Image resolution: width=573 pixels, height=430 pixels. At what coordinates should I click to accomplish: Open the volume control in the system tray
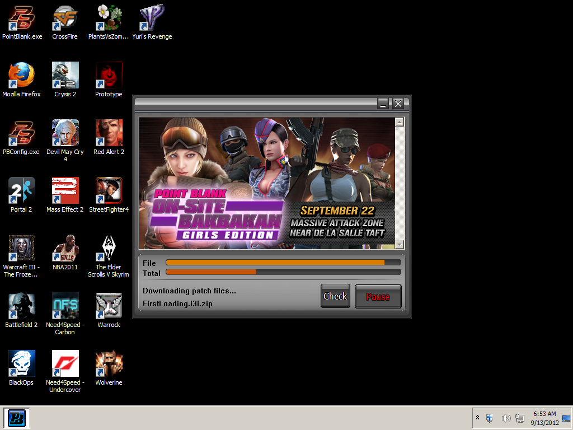coord(506,418)
